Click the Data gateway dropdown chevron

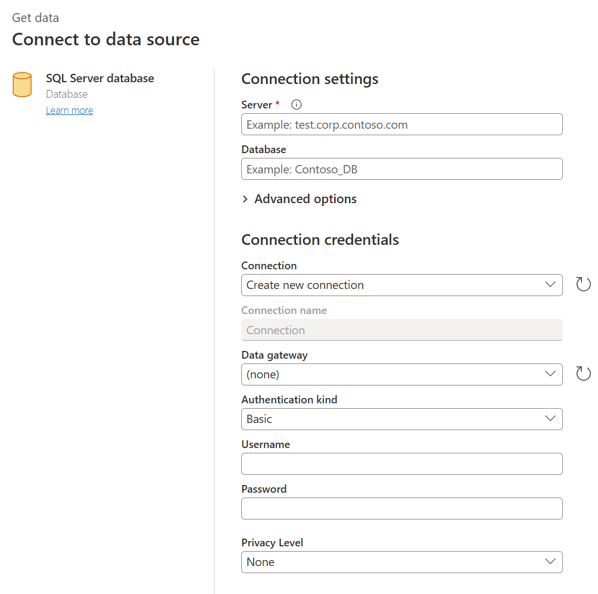(551, 374)
